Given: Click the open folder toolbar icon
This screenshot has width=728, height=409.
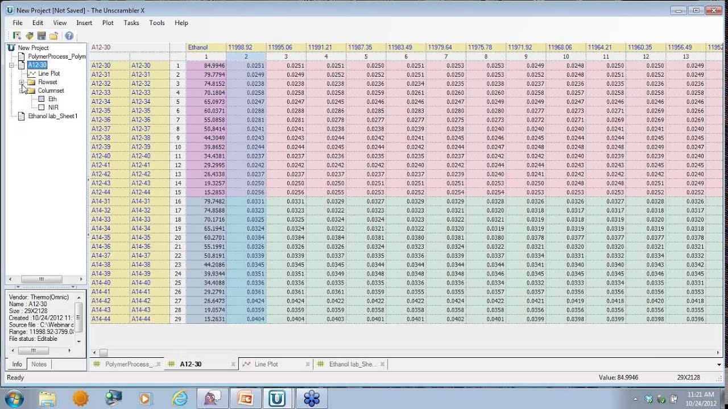Looking at the screenshot, I should point(53,36).
